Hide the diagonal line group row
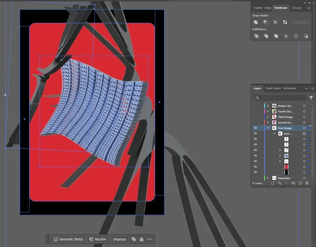Viewport: 316px width, 247px height. [255, 150]
